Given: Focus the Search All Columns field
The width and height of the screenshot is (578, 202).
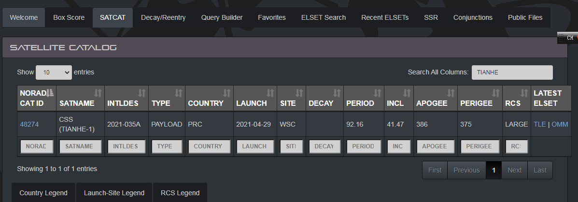Looking at the screenshot, I should 512,72.
